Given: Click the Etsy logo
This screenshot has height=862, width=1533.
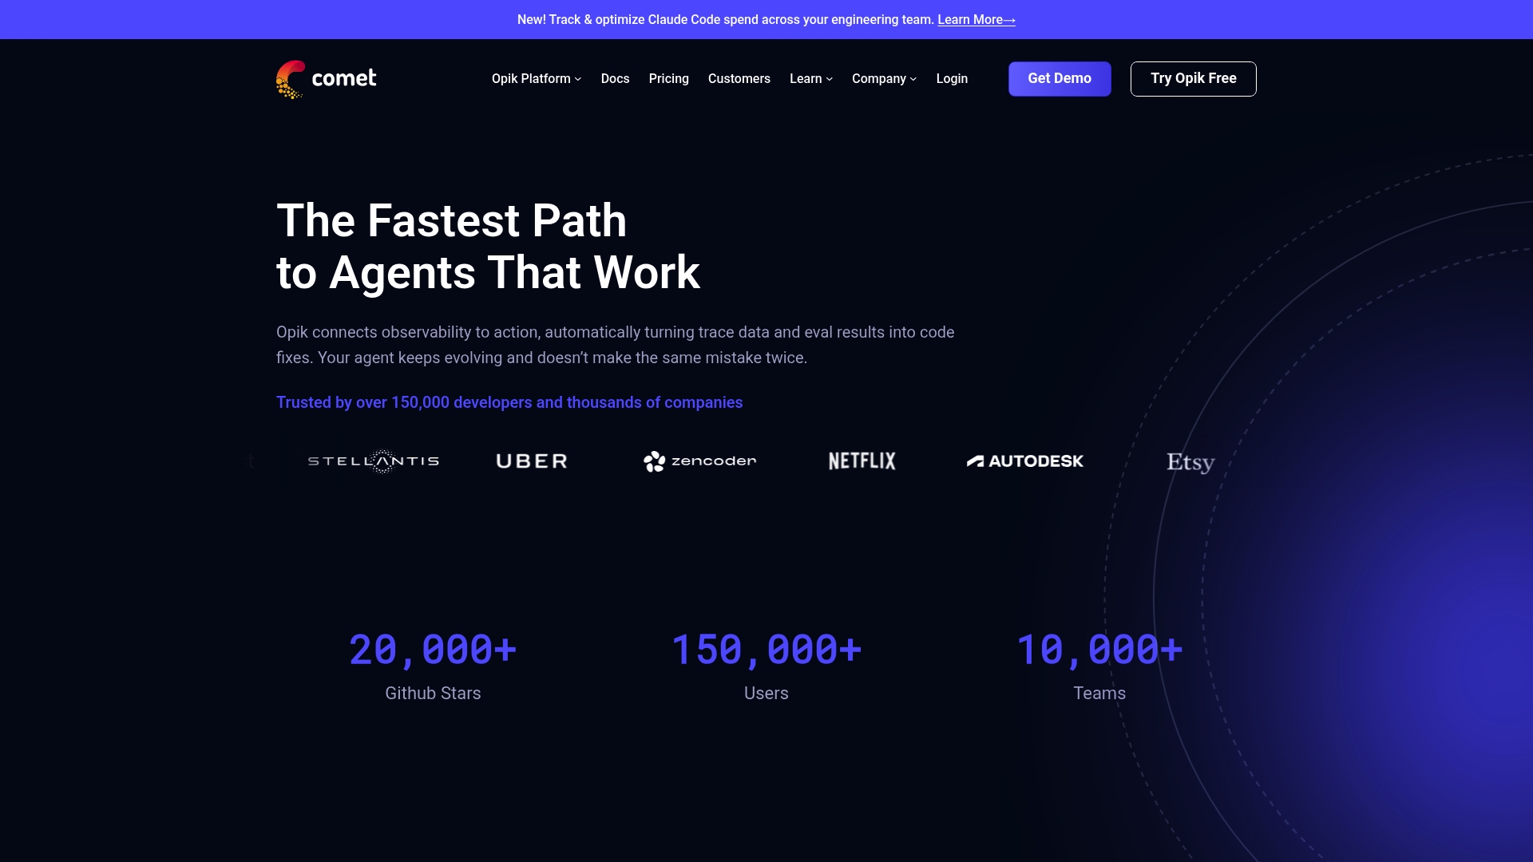Looking at the screenshot, I should click(1190, 462).
